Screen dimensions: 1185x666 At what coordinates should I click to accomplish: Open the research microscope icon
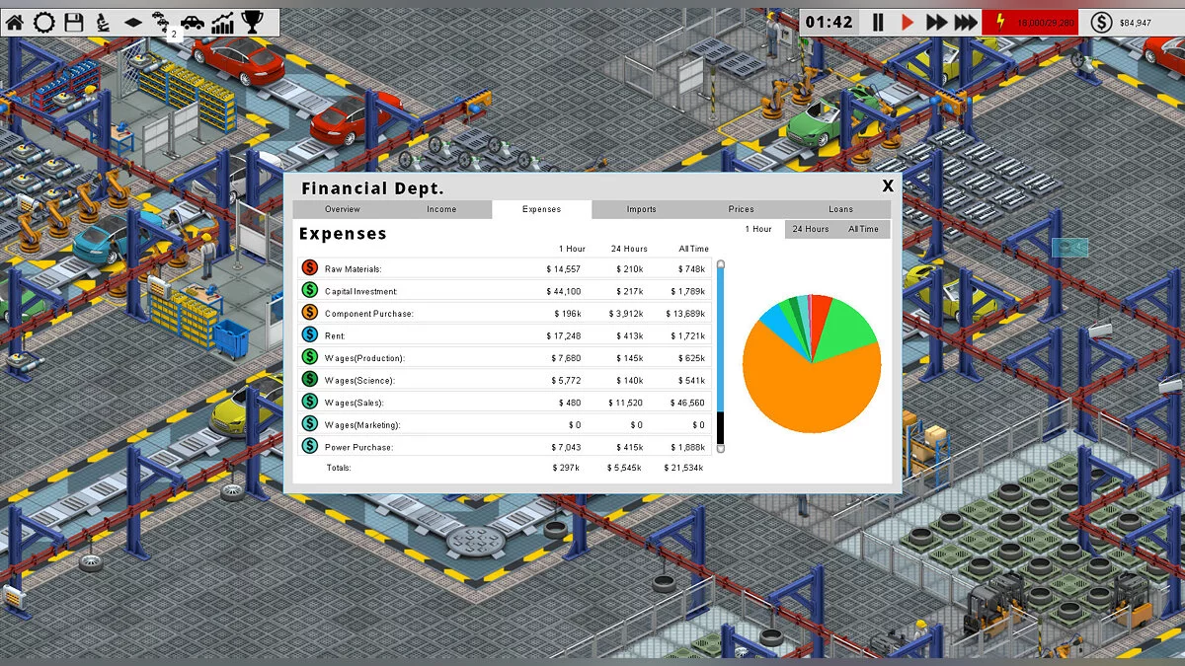pos(103,22)
